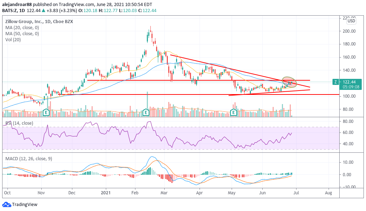This screenshot has width=366, height=211.
Task: Click the 160.00 price axis label
Action: click(349, 57)
